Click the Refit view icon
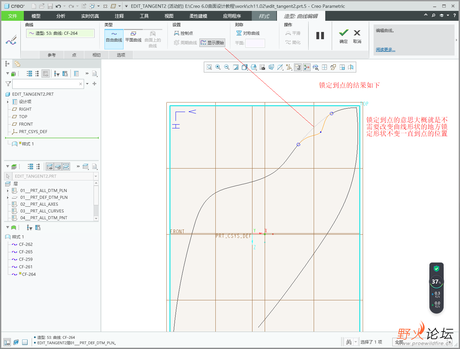460x349 pixels. [x=209, y=67]
